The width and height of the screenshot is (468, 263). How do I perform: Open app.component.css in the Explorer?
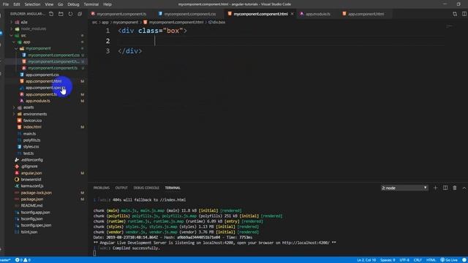click(x=42, y=75)
